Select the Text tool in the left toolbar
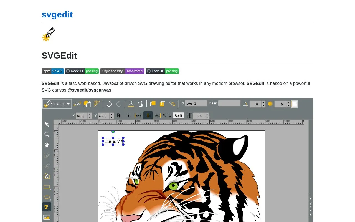The image size is (355, 222). click(x=47, y=207)
